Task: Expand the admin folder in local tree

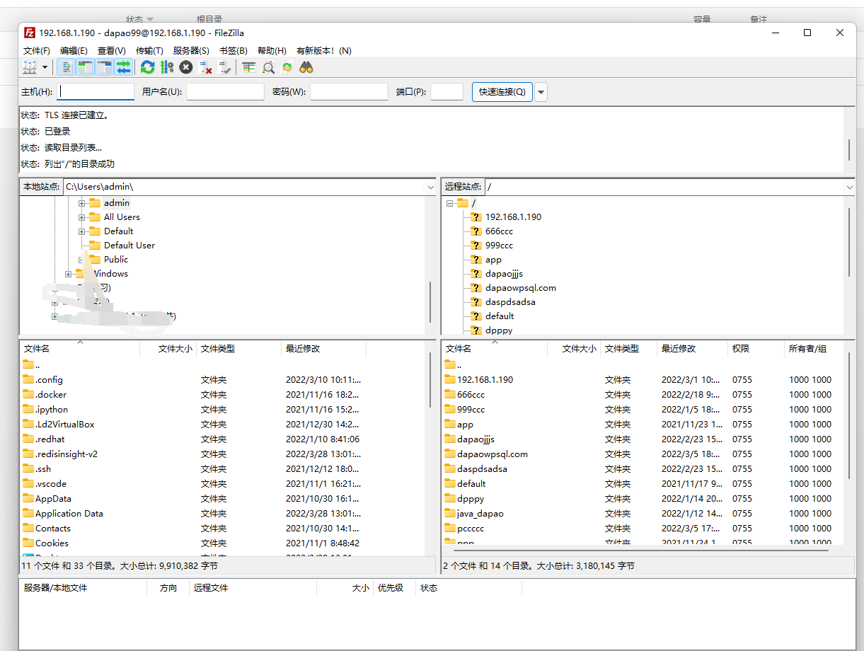Action: [x=82, y=203]
